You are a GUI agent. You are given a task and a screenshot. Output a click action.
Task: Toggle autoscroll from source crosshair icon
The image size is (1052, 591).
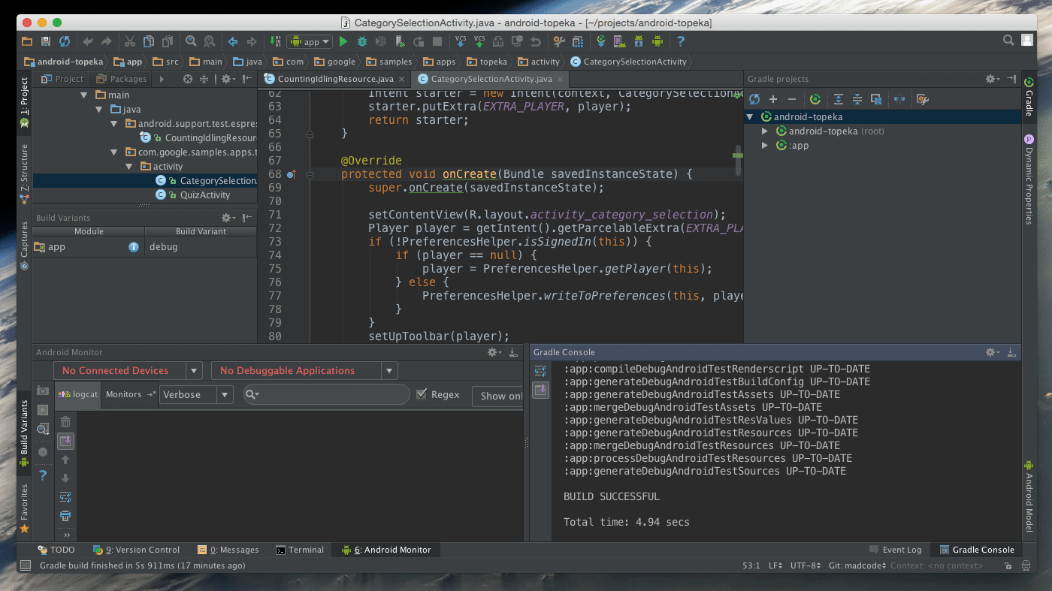tap(188, 79)
